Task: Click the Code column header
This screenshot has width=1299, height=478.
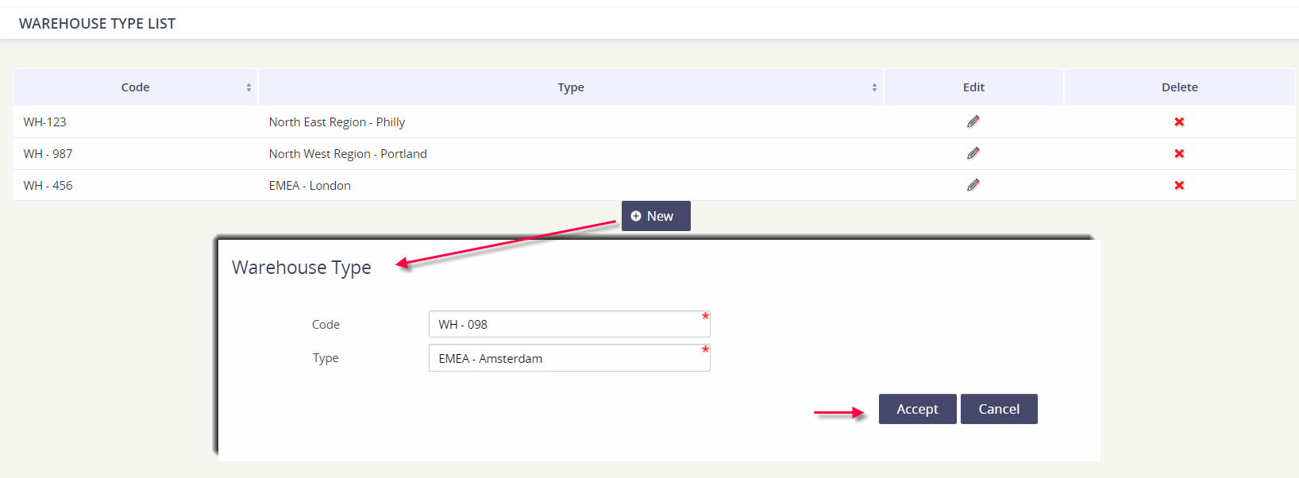Action: (135, 87)
